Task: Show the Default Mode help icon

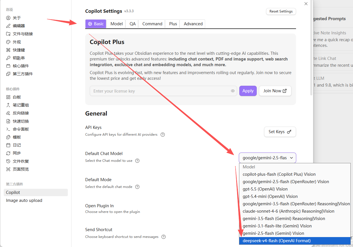Action: (137, 187)
